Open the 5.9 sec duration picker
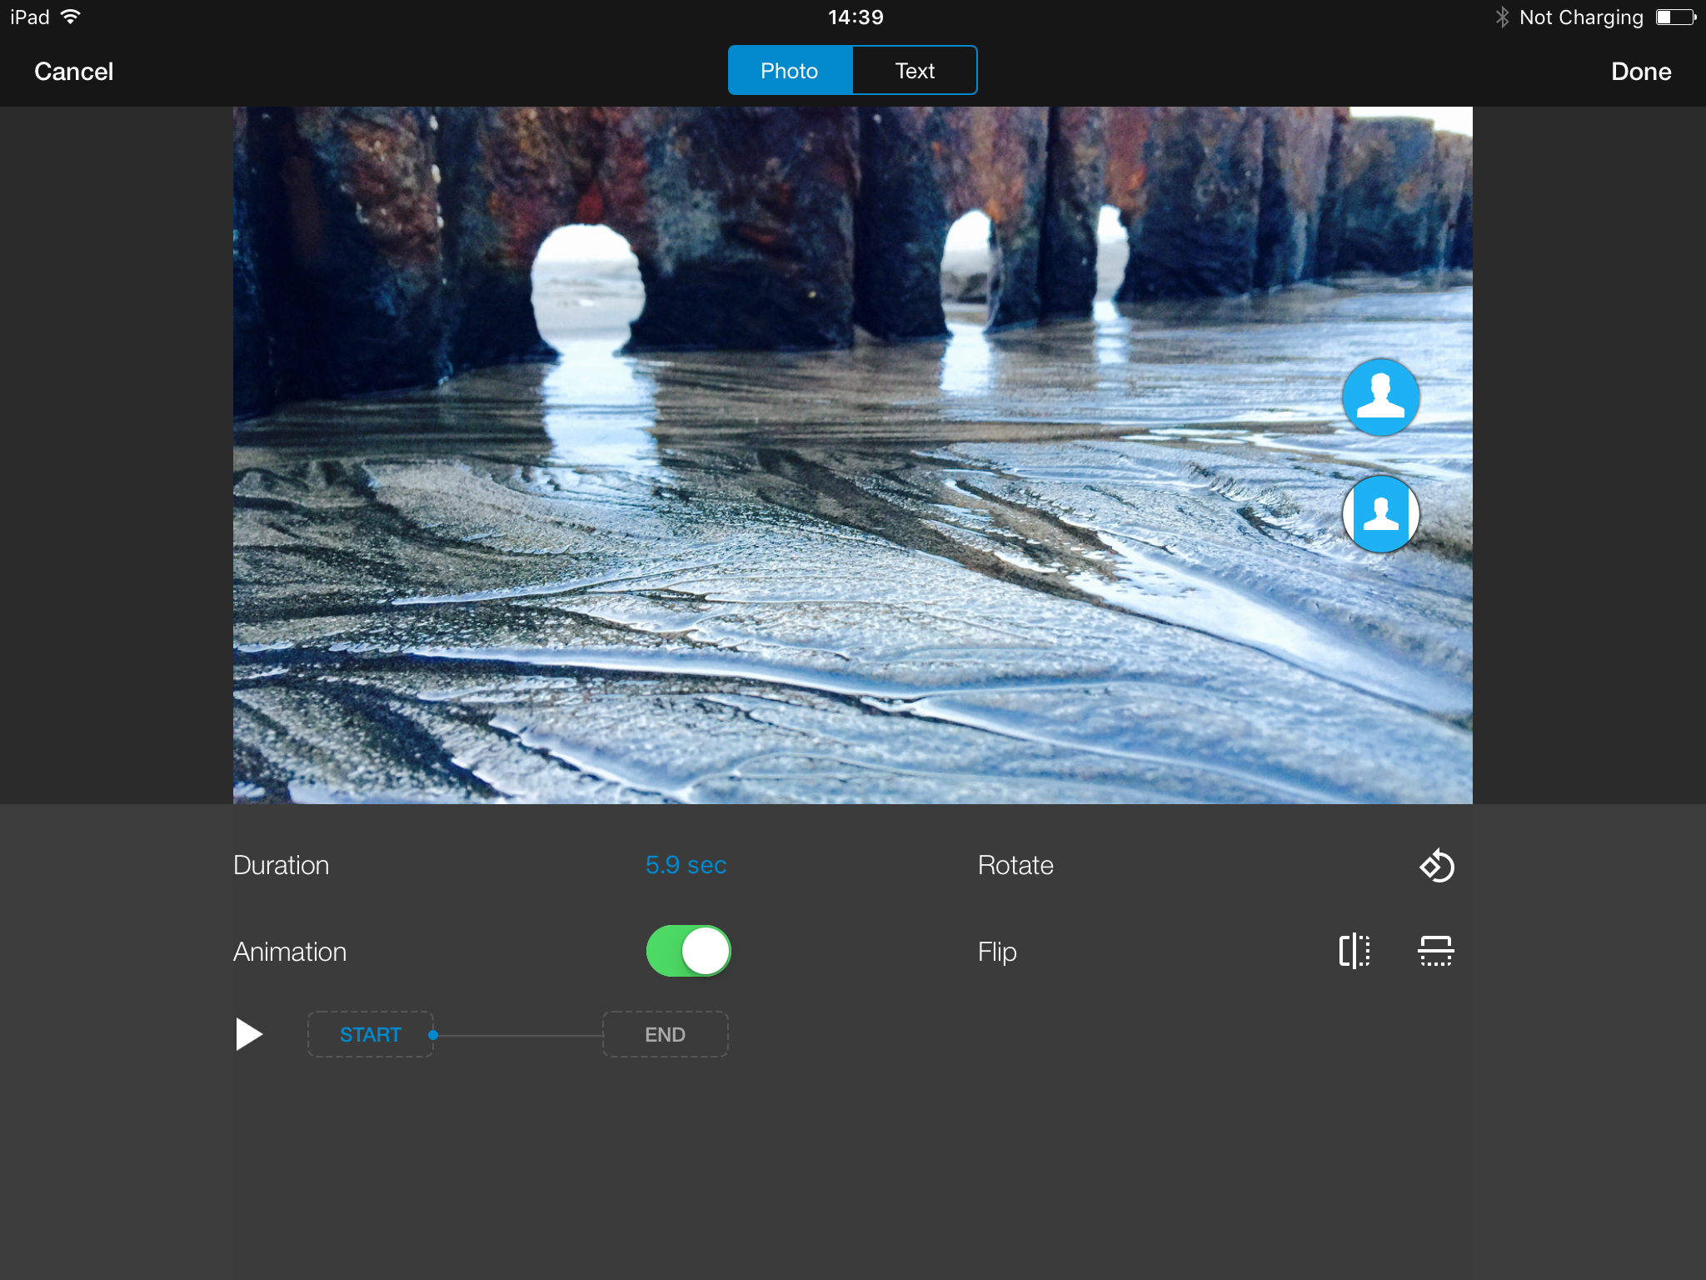 (x=686, y=865)
